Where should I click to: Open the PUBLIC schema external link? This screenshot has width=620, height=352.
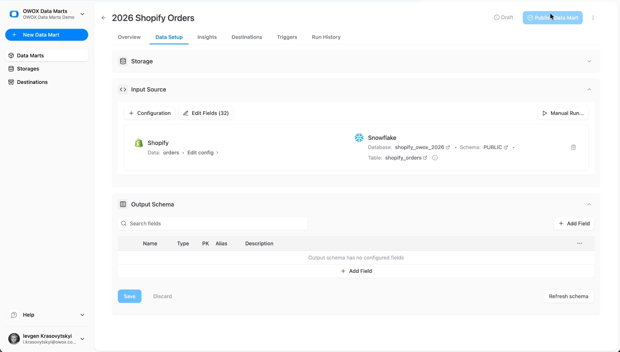point(506,147)
